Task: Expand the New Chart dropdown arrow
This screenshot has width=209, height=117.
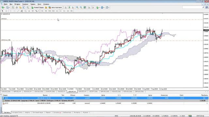Action: click(5, 7)
